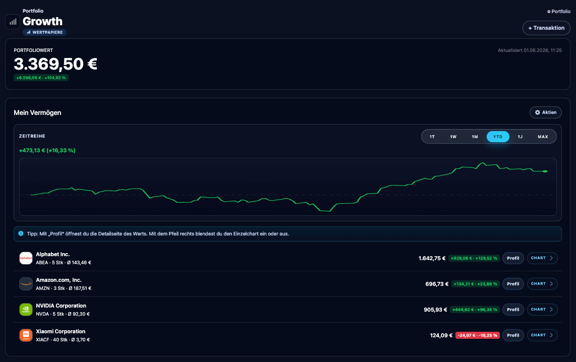Click the Amazon.com logo icon
The image size is (576, 362).
pos(26,284)
